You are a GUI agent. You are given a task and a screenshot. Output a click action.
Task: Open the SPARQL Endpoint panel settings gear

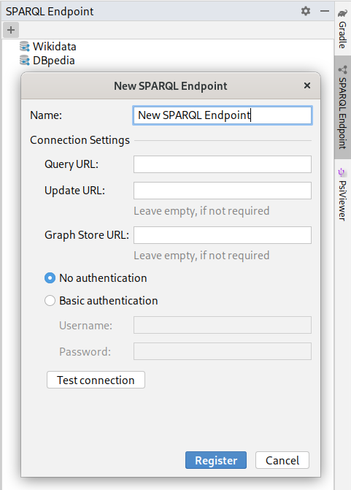click(306, 11)
